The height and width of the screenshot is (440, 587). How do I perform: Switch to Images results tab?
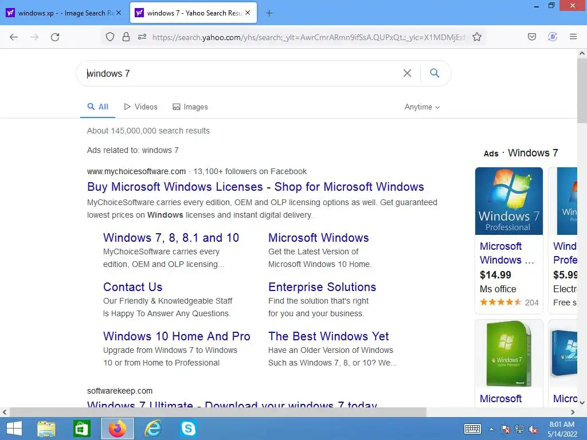(190, 107)
